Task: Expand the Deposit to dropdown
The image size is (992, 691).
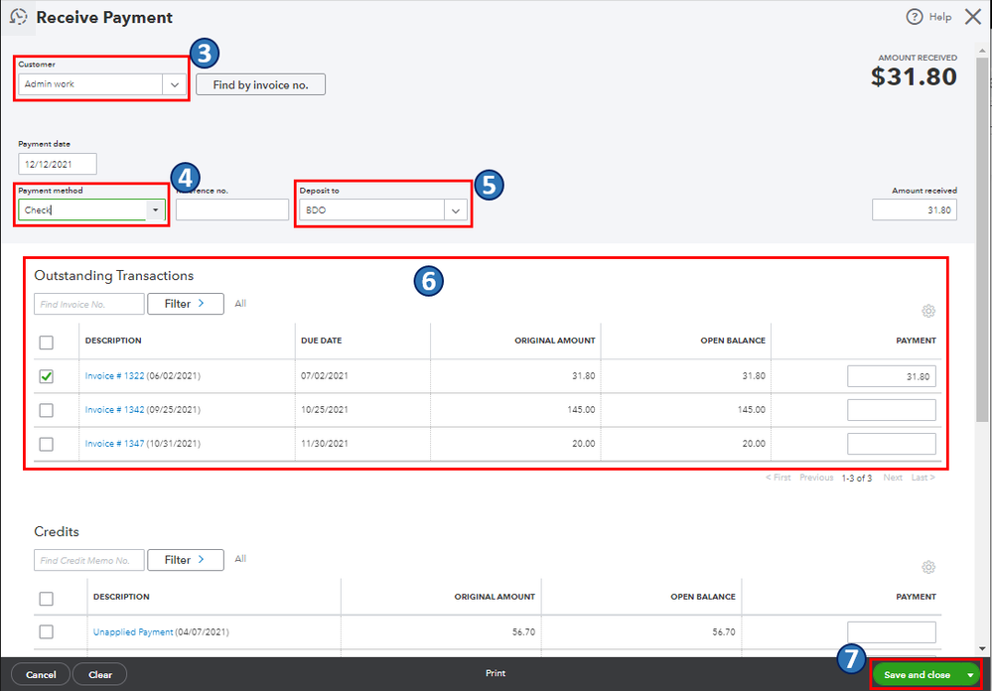Action: pyautogui.click(x=456, y=210)
